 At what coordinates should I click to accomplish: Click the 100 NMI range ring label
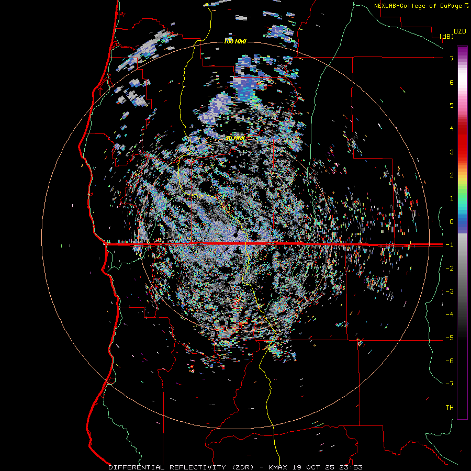(235, 41)
